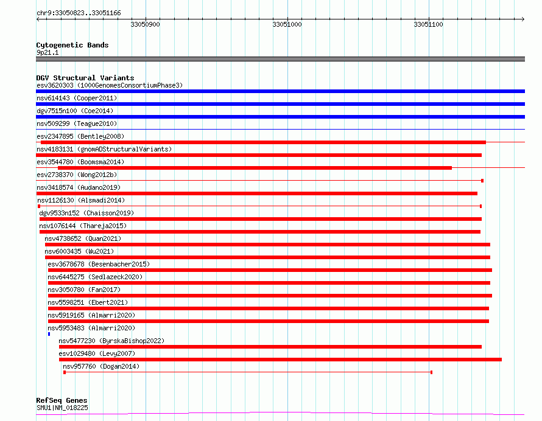This screenshot has height=421, width=542.
Task: Select the blue bar under esv3620303
Action: tap(280, 91)
